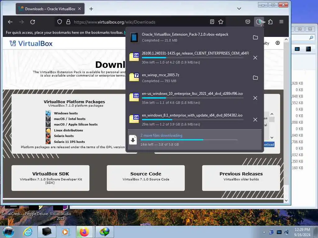Reload the VirtualBox Downloads page
The width and height of the screenshot is (318, 238).
(33, 22)
